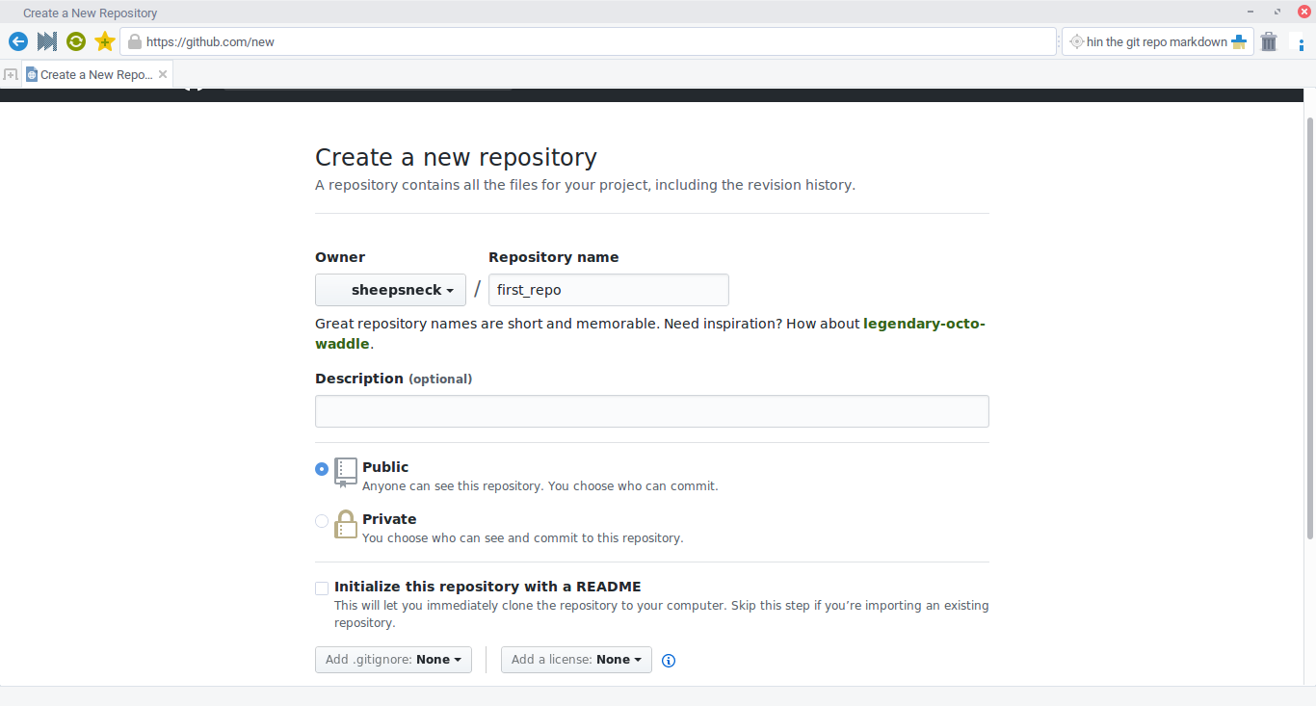Open the Owner dropdown showing sheepsneck

point(390,290)
